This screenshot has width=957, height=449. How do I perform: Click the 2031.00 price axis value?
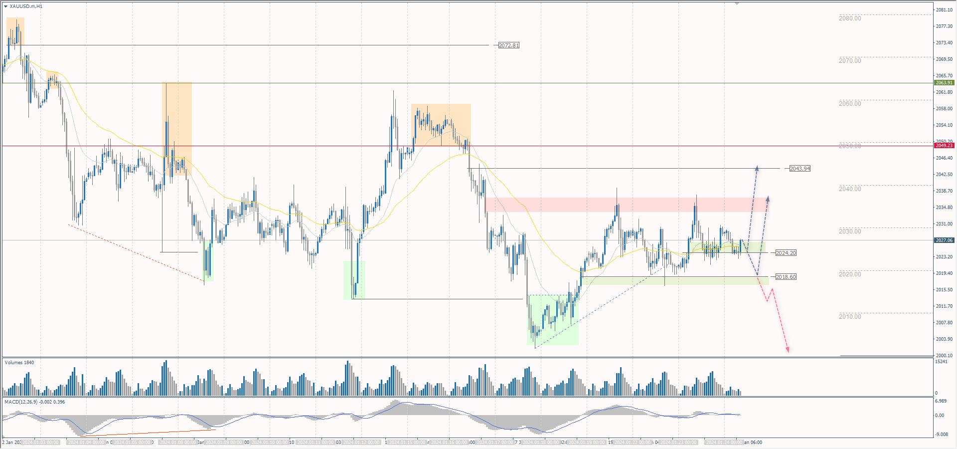tap(944, 224)
